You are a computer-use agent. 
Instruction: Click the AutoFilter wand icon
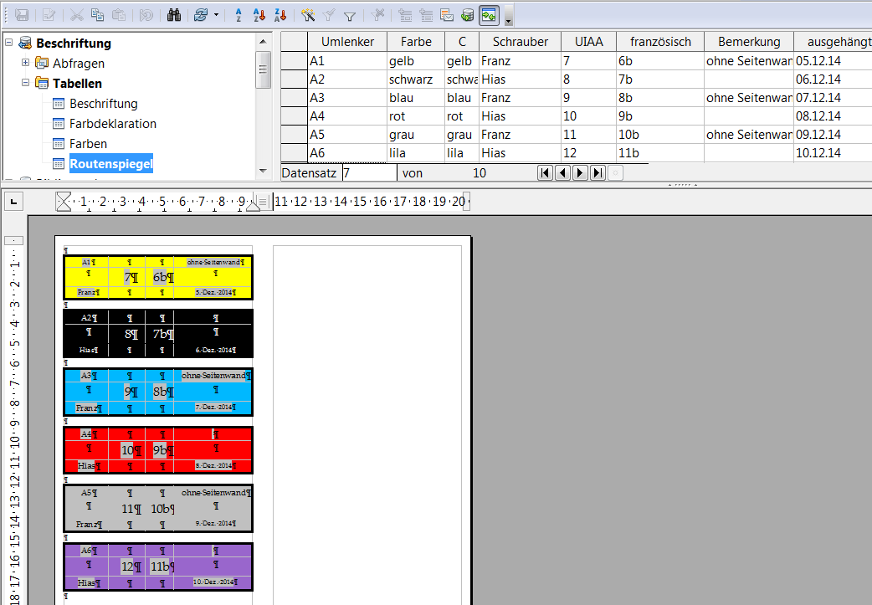click(x=307, y=15)
